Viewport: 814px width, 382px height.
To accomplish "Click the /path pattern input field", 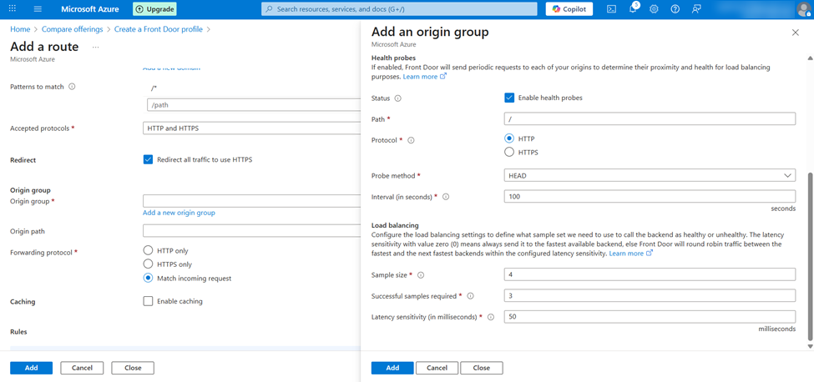I will coord(253,105).
